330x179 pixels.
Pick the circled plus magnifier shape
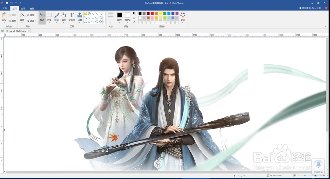[89, 14]
